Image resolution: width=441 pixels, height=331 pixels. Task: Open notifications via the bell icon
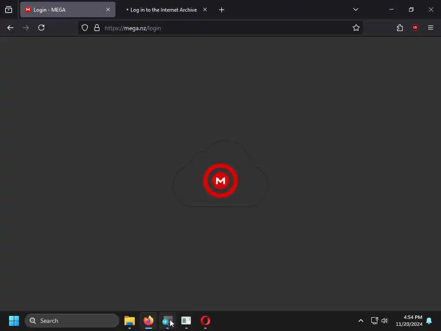(x=429, y=321)
